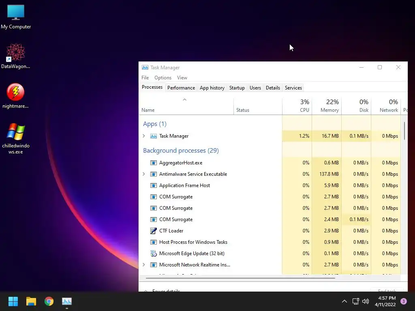Click the Host Process for Windows Tasks icon
This screenshot has height=311, width=415.
(x=154, y=242)
